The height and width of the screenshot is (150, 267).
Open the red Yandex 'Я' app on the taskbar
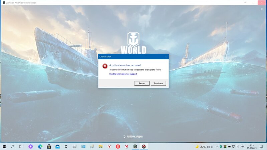tap(118, 146)
